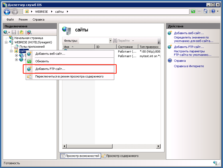The height and width of the screenshot is (168, 223).
Task: Click the second site's globe icon in tree
Action: (21, 60)
